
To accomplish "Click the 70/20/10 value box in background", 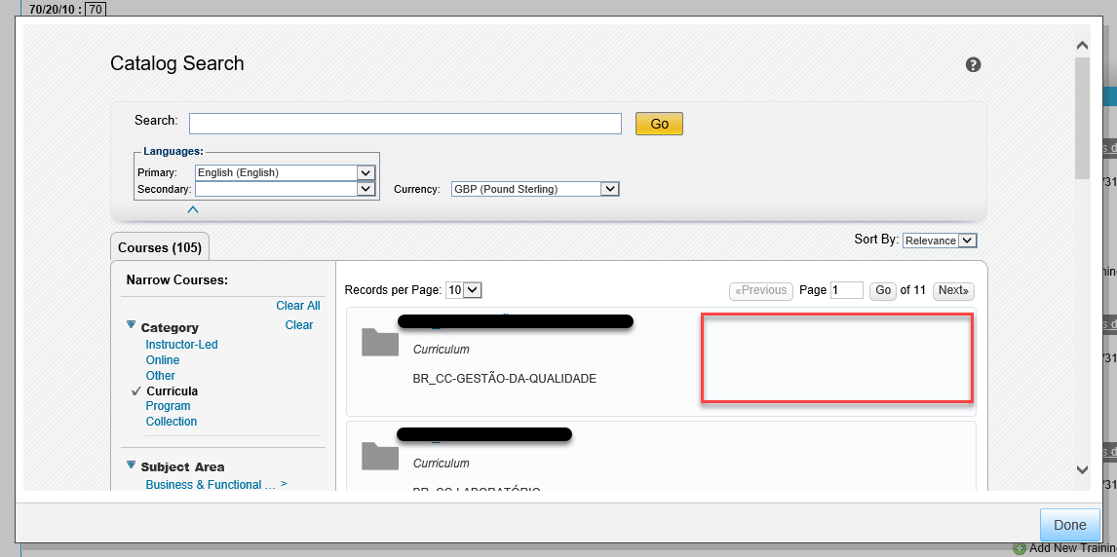I will (x=95, y=10).
